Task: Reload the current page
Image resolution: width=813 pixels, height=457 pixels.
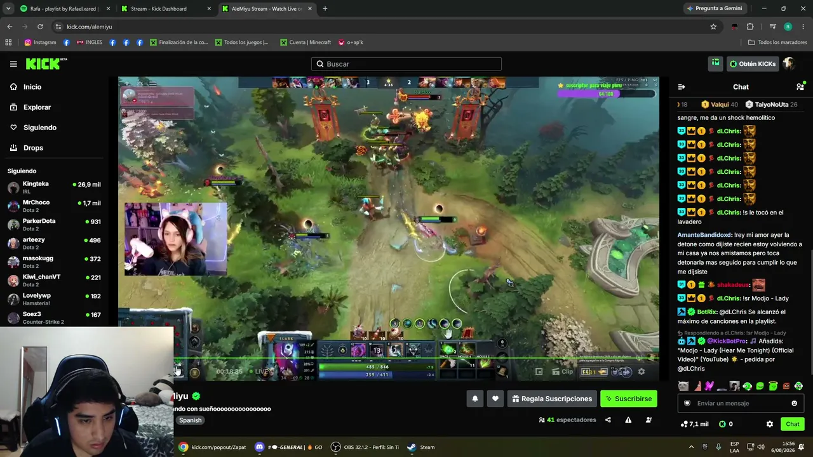Action: (40, 27)
